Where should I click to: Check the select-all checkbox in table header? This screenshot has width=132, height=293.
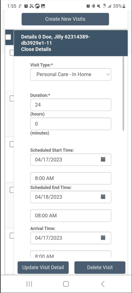pyautogui.click(x=8, y=37)
